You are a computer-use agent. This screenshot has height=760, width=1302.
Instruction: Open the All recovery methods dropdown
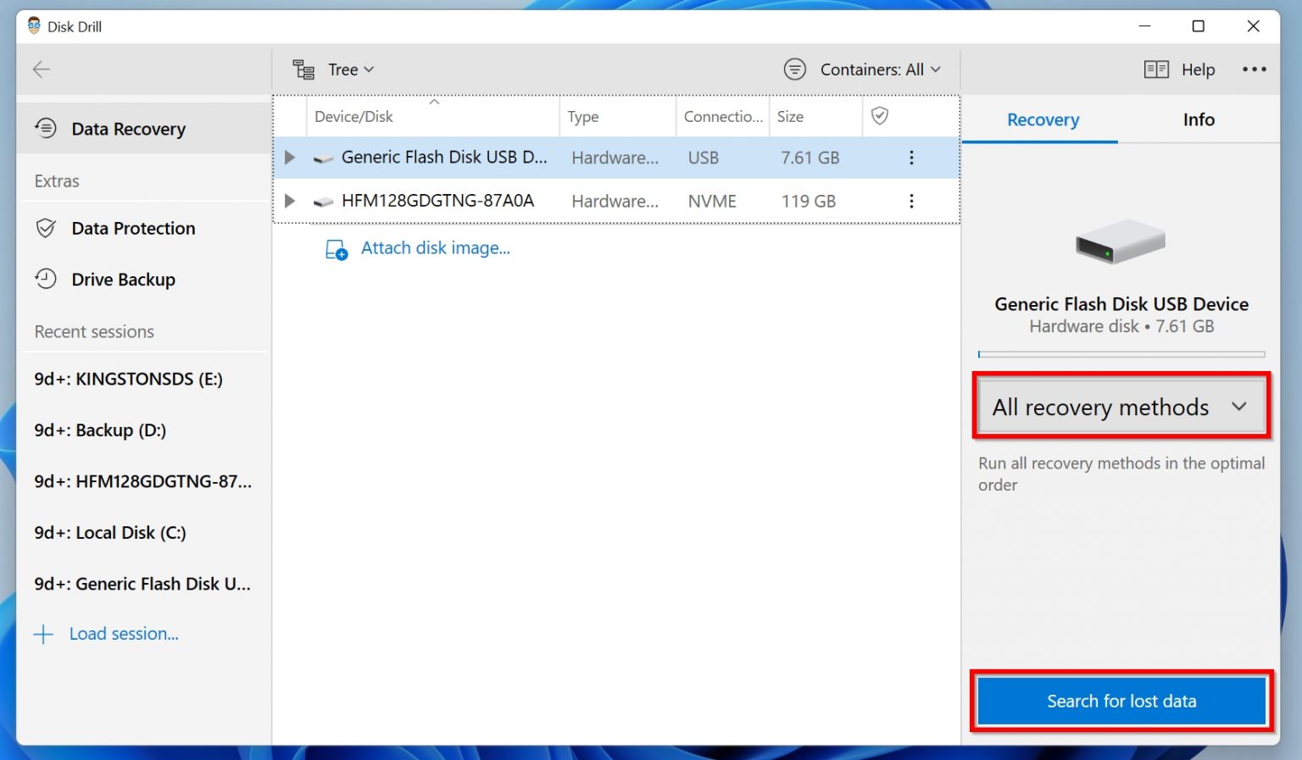pyautogui.click(x=1121, y=407)
